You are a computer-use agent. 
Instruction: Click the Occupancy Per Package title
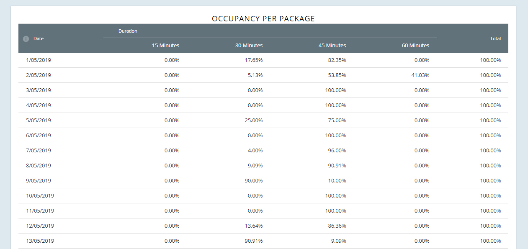263,19
